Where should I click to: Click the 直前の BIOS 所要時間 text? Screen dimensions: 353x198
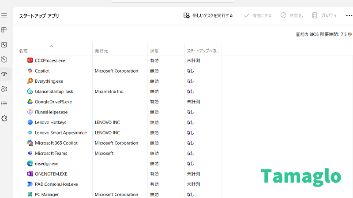pyautogui.click(x=324, y=34)
